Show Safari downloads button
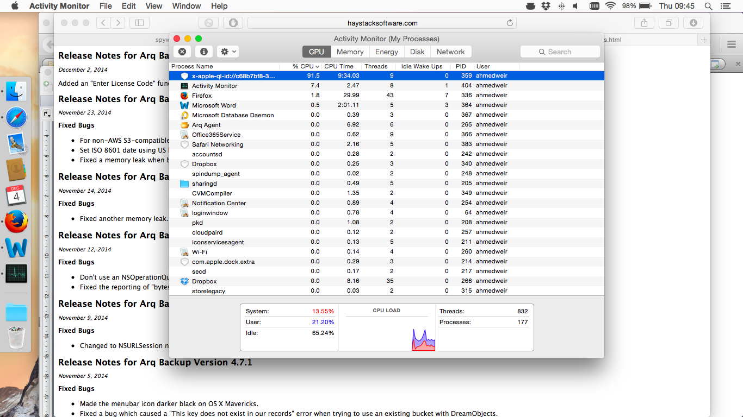The height and width of the screenshot is (417, 743). [x=693, y=23]
